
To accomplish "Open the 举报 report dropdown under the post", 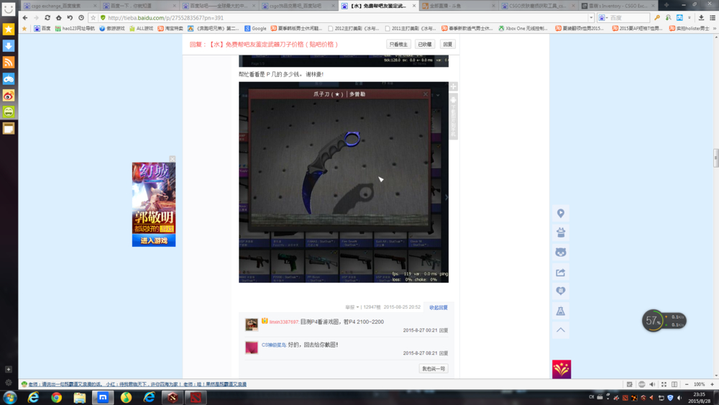I will point(352,307).
